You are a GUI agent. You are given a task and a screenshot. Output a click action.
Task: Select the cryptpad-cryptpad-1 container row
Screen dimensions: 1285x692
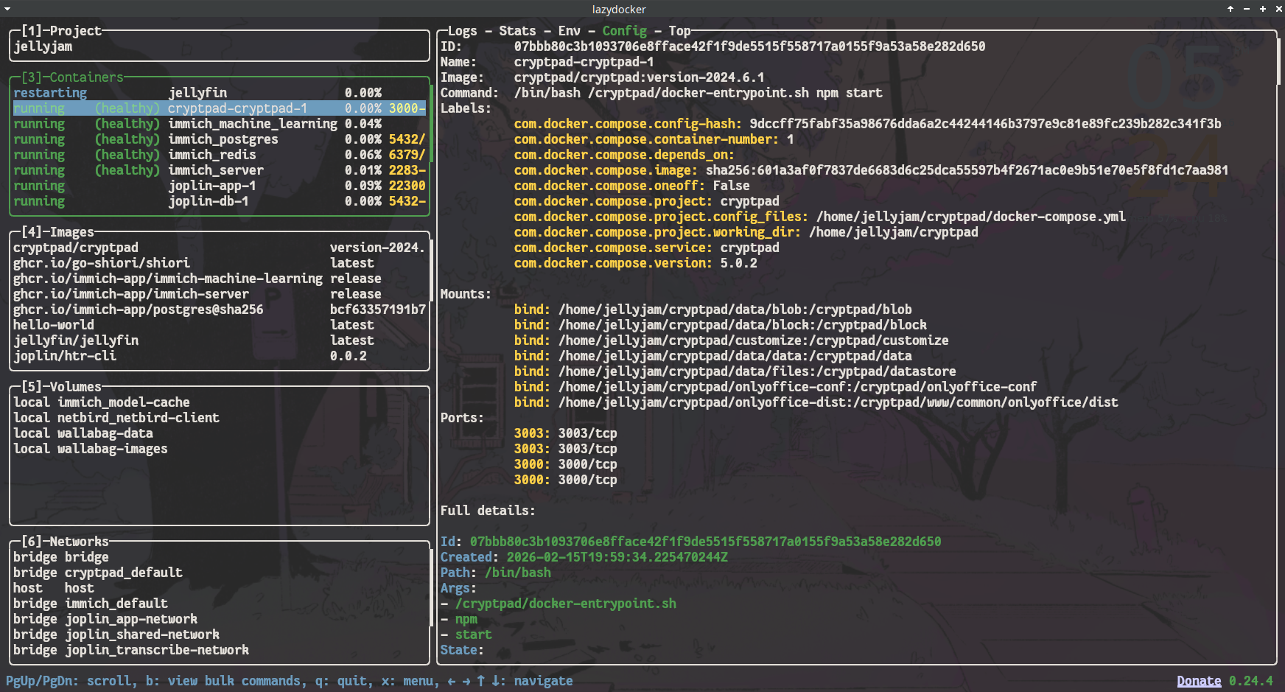tap(220, 108)
